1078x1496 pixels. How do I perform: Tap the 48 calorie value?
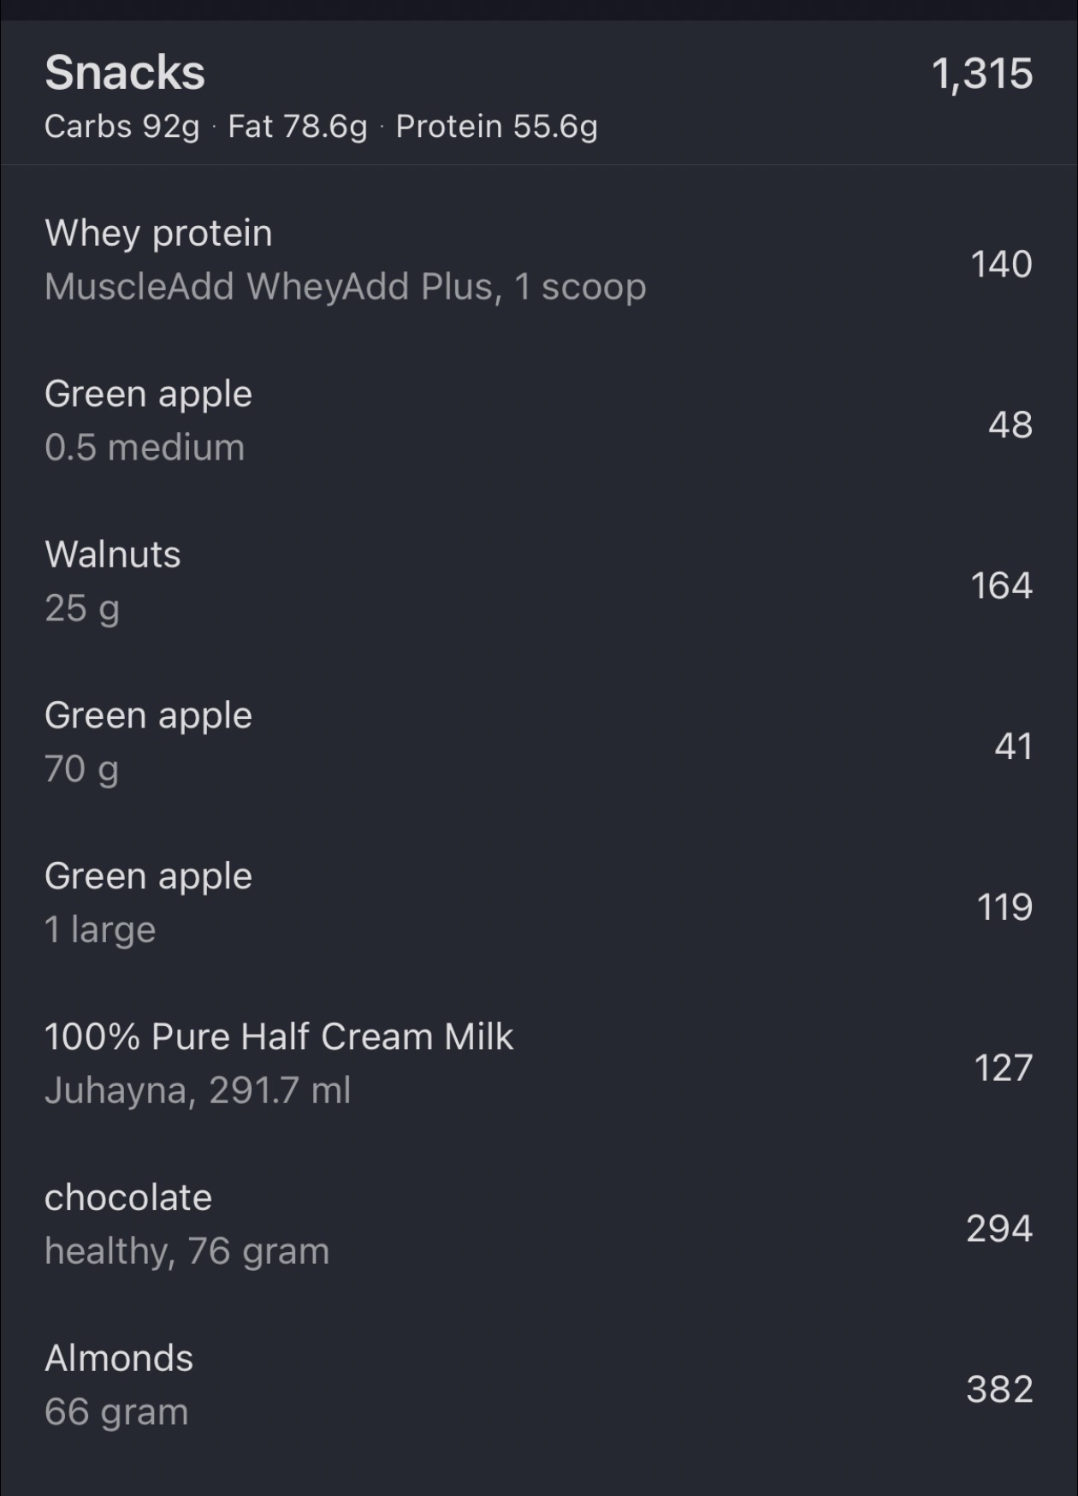(x=1010, y=424)
